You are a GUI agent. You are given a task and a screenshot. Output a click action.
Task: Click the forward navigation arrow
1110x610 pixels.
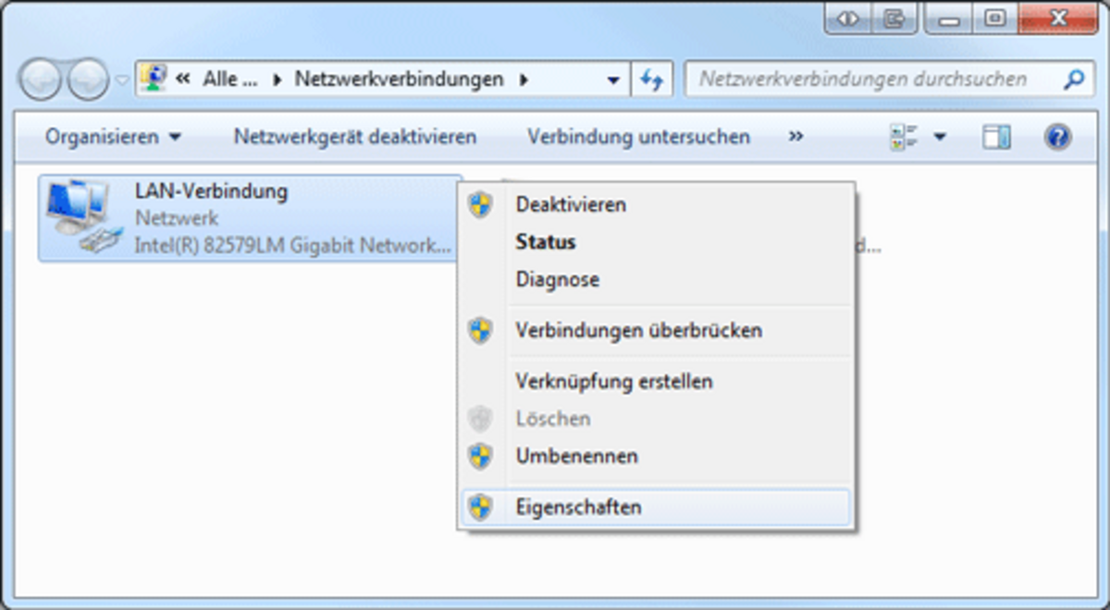(x=89, y=80)
